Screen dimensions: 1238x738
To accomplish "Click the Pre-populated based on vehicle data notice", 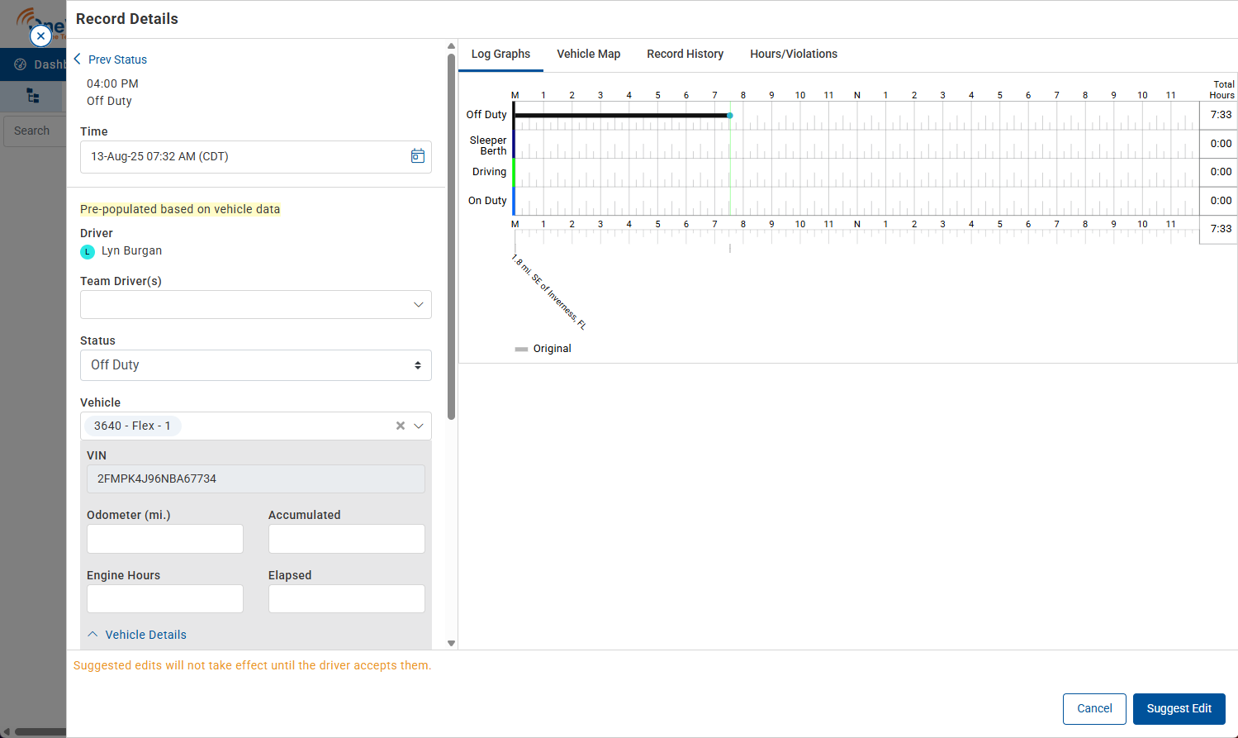I will click(180, 209).
